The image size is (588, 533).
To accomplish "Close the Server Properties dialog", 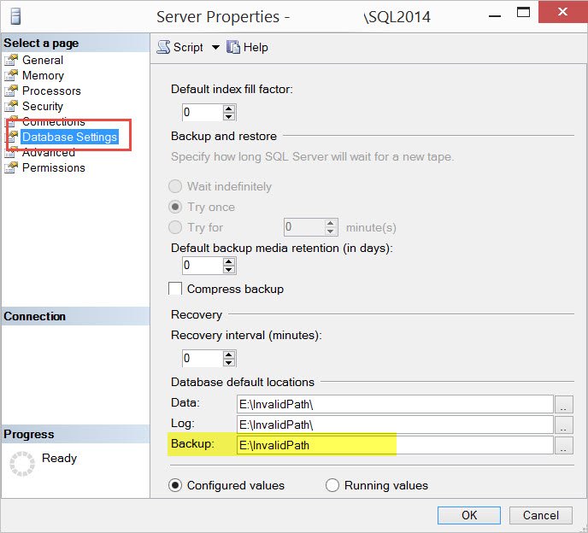I will click(x=562, y=12).
